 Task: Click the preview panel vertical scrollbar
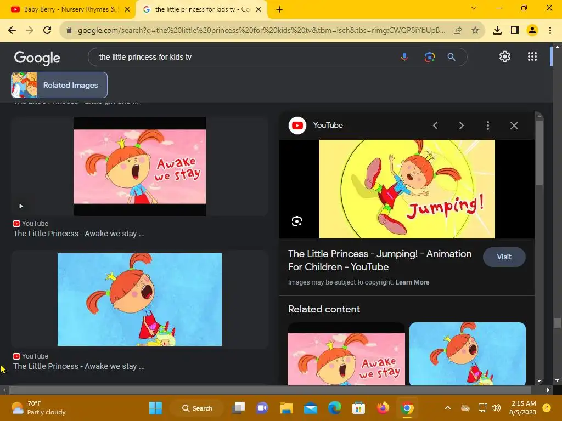click(x=539, y=153)
